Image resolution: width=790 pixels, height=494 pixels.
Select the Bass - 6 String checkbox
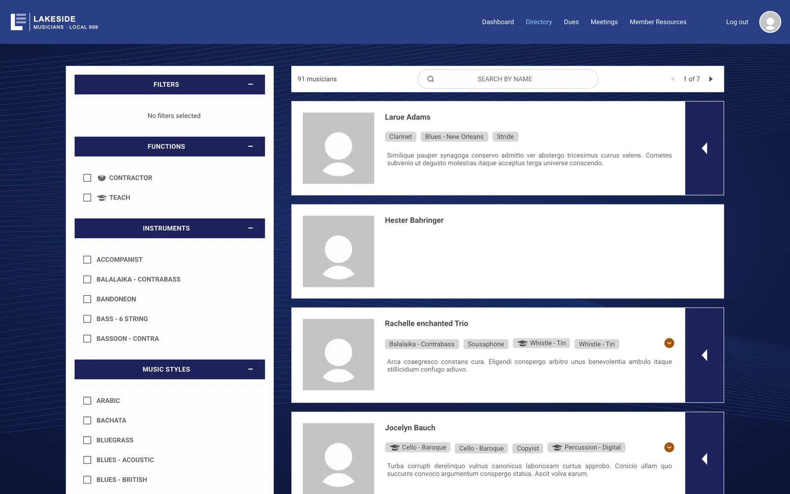click(87, 319)
